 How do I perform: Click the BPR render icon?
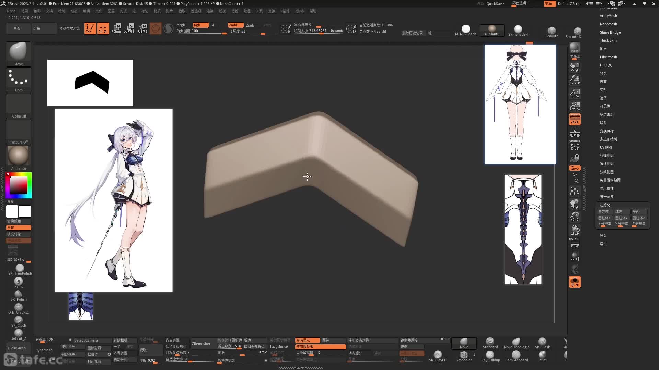pos(575,48)
